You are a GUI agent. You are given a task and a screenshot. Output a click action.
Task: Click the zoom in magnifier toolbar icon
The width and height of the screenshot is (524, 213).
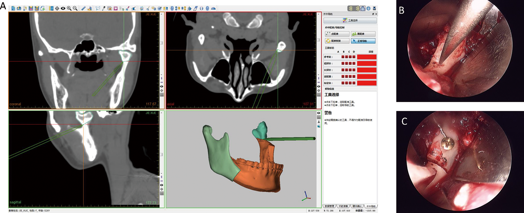[x=69, y=8]
